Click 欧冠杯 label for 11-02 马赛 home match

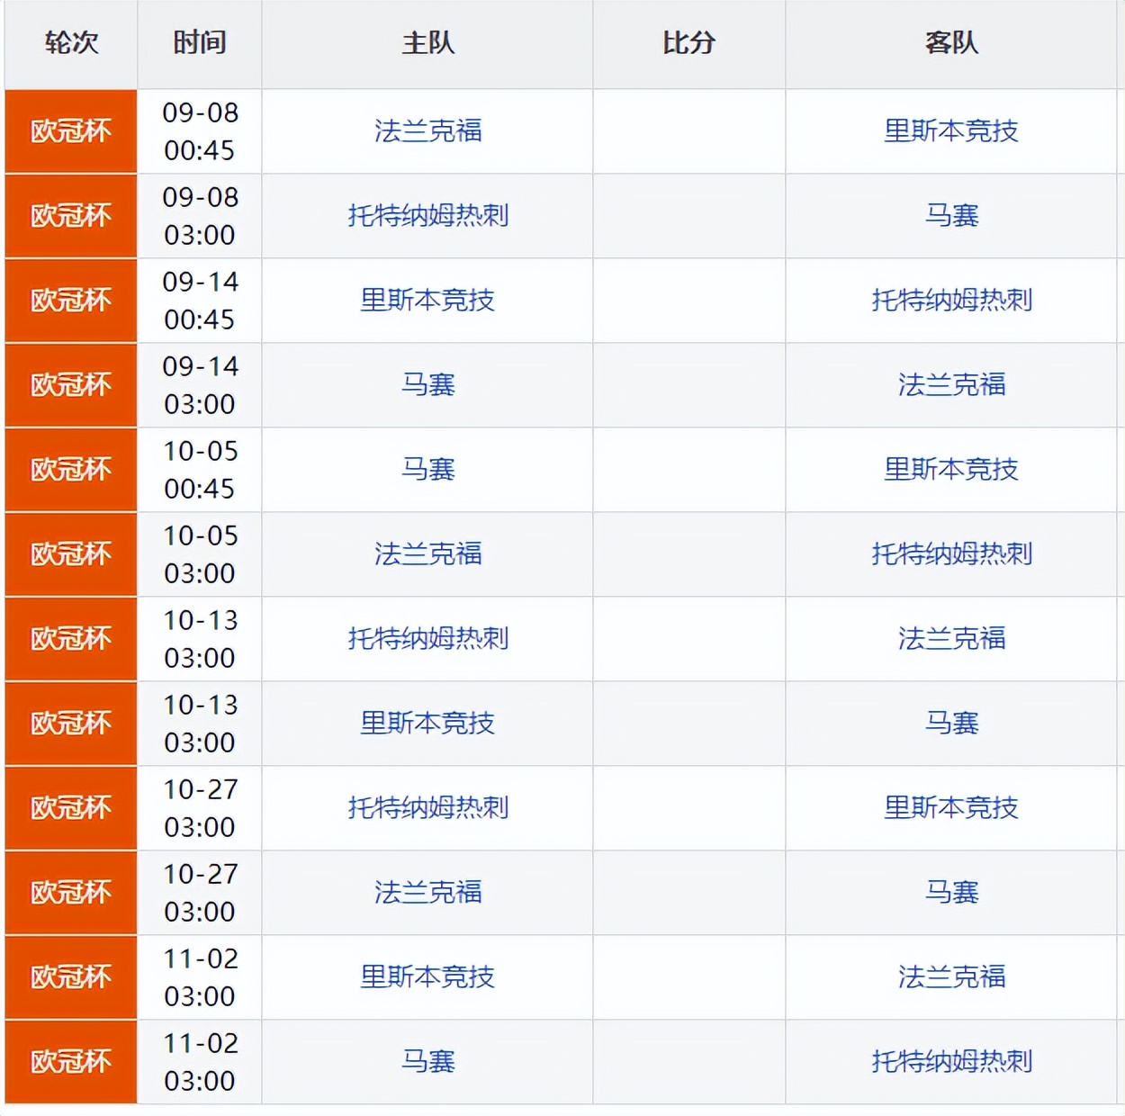click(71, 1062)
